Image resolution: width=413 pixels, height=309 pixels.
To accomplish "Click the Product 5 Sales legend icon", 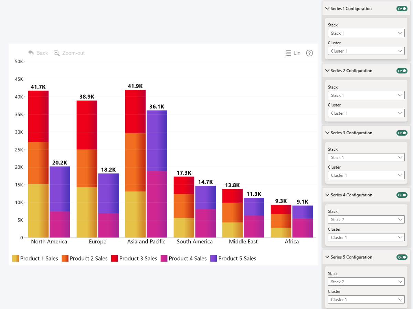I will pos(214,259).
